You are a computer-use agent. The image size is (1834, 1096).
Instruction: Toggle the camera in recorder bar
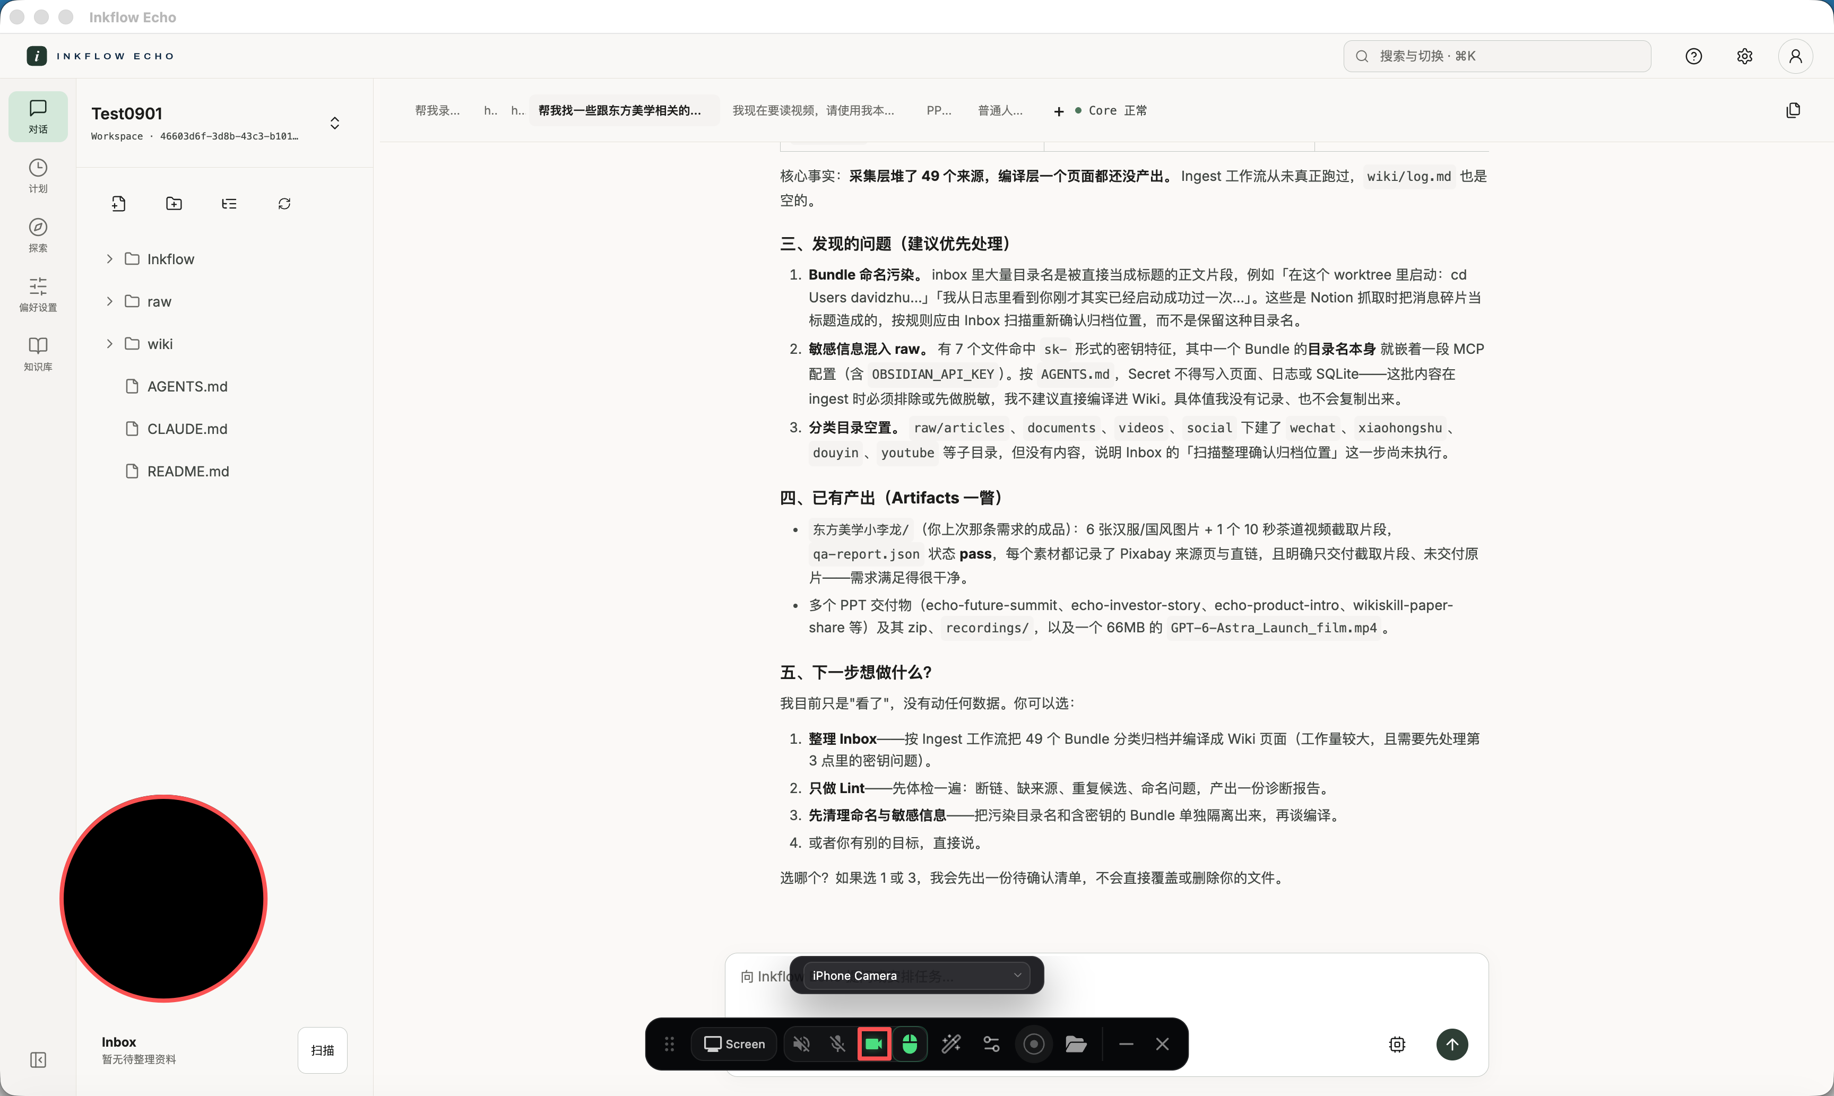pos(874,1043)
